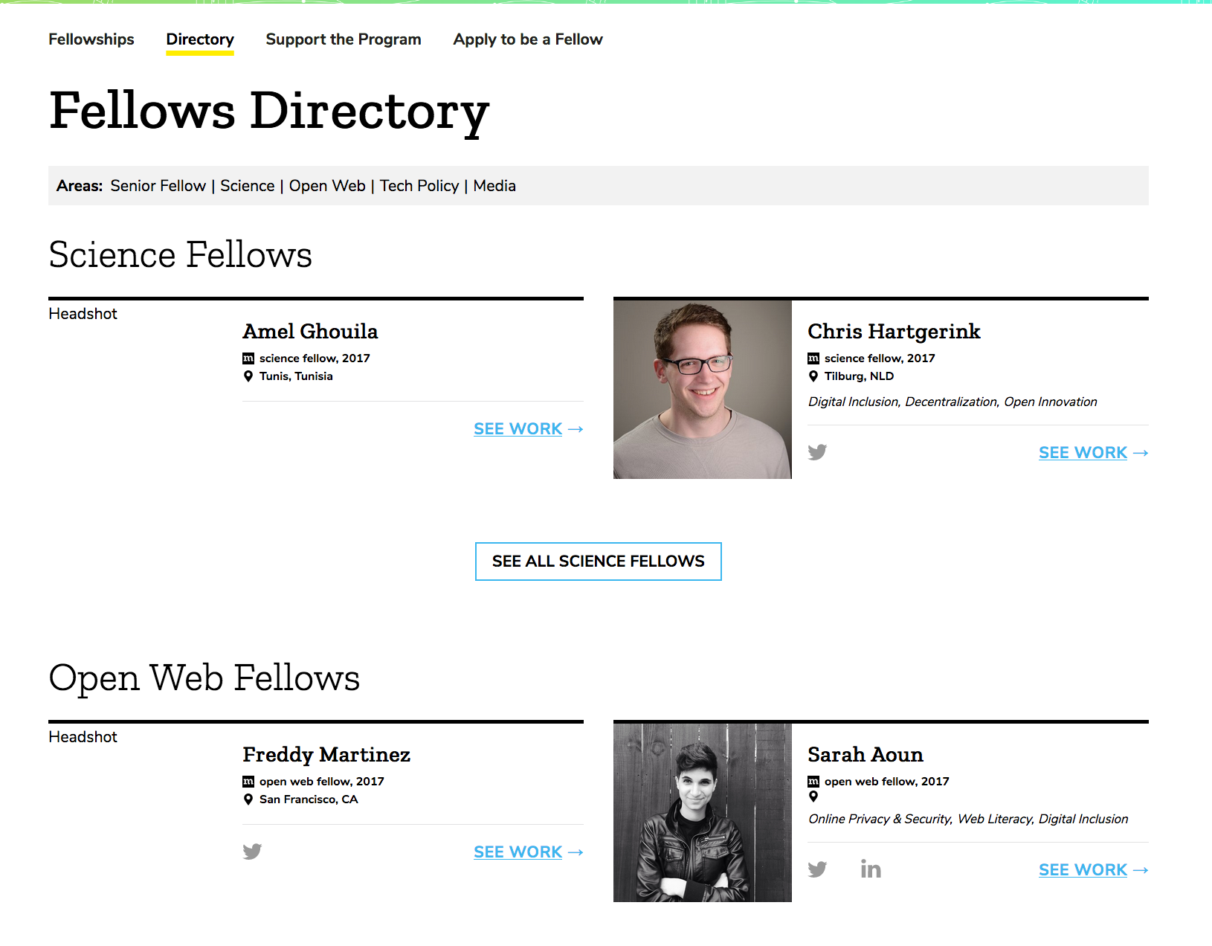1212x946 pixels.
Task: Open Chris Hartgerink's Twitter icon
Action: [x=817, y=452]
